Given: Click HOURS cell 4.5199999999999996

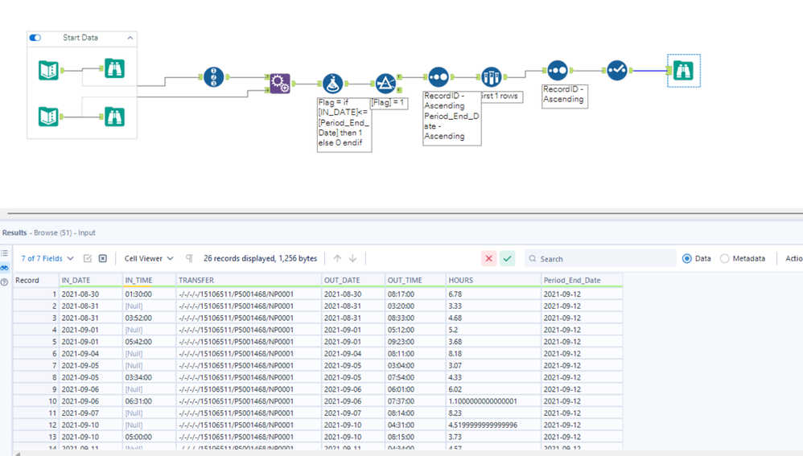Looking at the screenshot, I should pos(493,425).
